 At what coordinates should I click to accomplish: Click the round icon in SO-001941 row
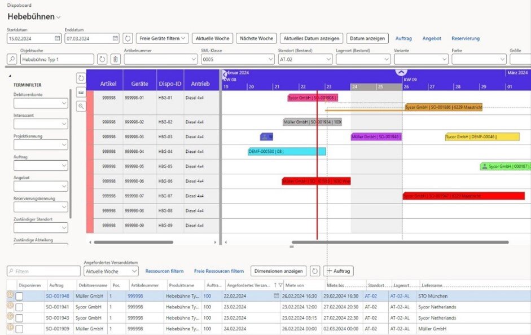10,307
